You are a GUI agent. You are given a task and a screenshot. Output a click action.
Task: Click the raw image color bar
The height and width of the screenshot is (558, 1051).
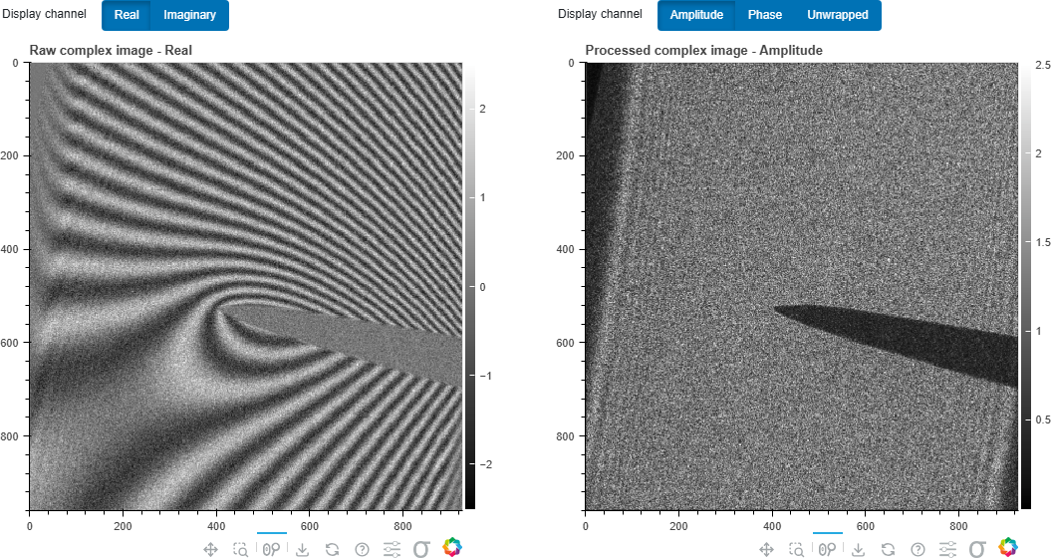click(x=469, y=286)
